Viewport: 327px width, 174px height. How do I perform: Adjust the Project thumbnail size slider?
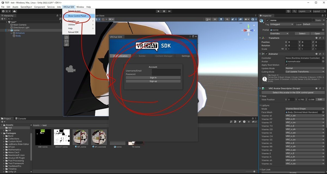click(250, 172)
